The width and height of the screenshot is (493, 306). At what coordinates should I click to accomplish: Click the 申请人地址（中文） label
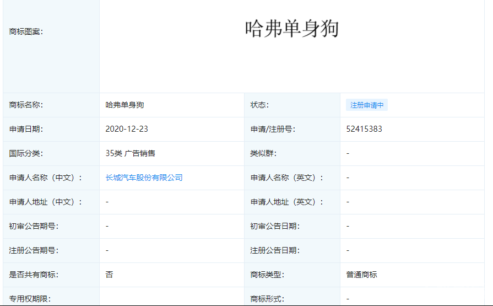[46, 202]
